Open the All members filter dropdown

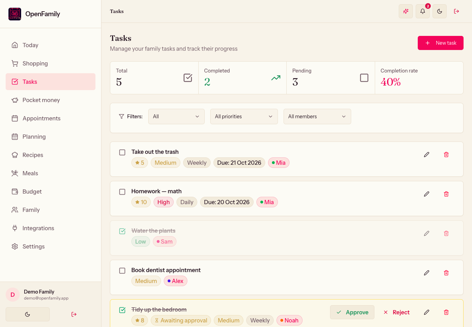(317, 117)
